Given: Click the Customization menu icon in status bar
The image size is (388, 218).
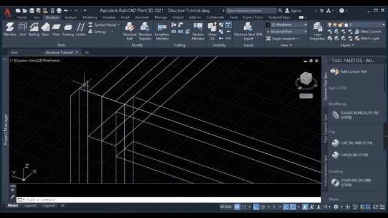Looking at the screenshot, I should point(383,207).
